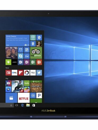
Task: Launch the Edge tile in Start menu
Action: coord(39,37)
